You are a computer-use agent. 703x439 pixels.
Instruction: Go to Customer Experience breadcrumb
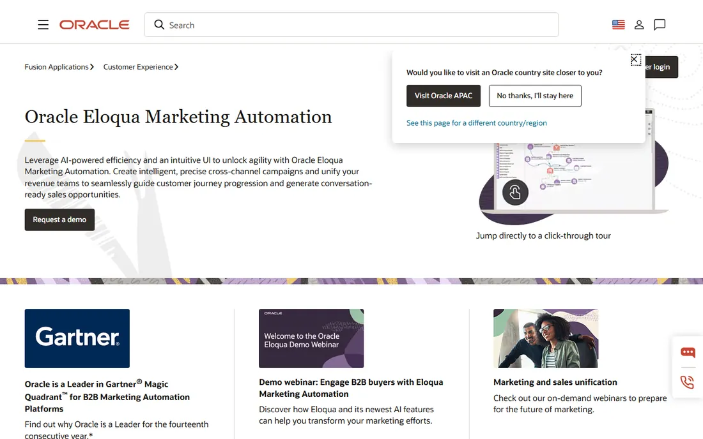pyautogui.click(x=141, y=66)
